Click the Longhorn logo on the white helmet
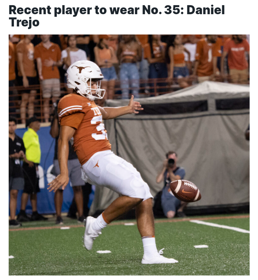Screen dimensions: 258x280 [x=81, y=68]
